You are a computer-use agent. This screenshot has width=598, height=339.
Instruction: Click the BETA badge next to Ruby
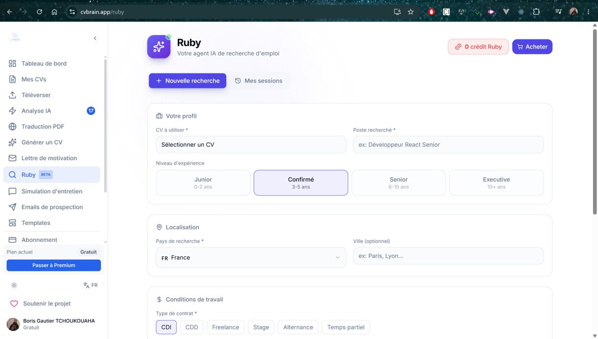point(46,175)
